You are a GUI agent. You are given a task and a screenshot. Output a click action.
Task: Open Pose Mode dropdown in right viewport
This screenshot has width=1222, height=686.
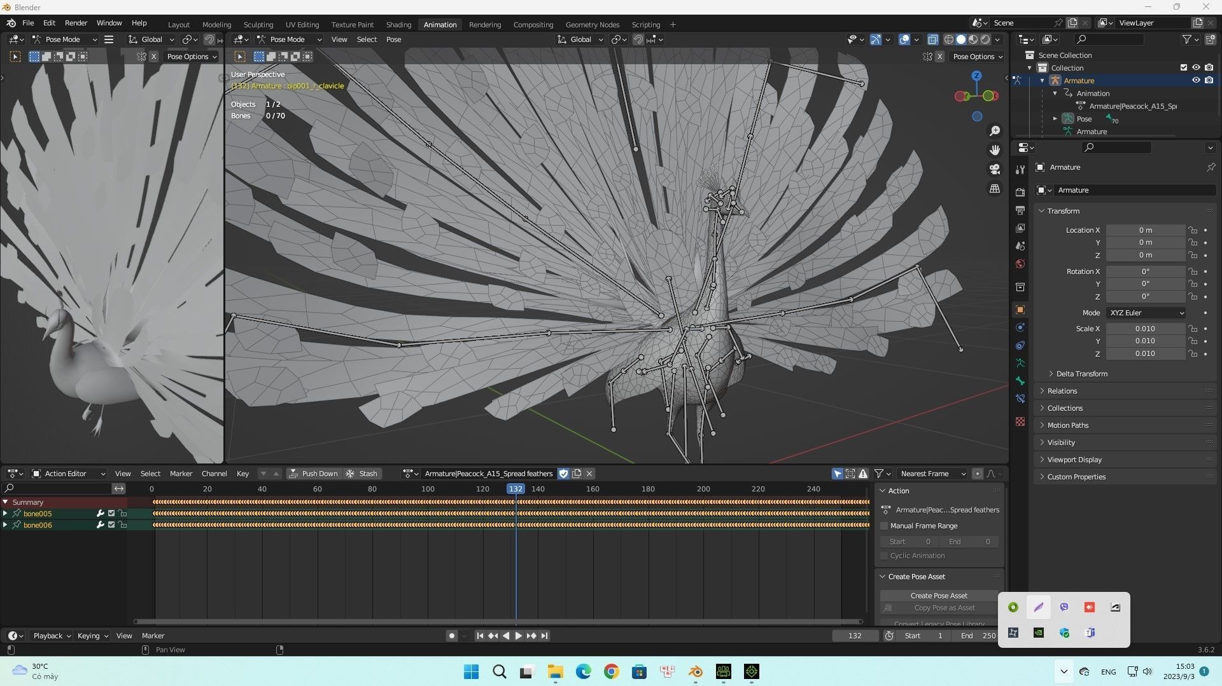coord(290,39)
